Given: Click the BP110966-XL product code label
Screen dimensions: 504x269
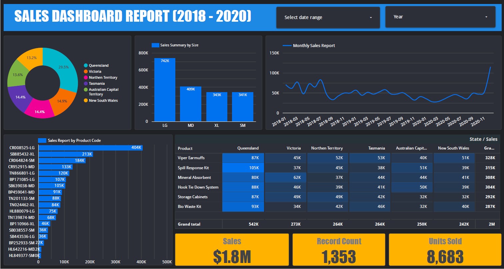Looking at the screenshot, I should click(x=22, y=224).
